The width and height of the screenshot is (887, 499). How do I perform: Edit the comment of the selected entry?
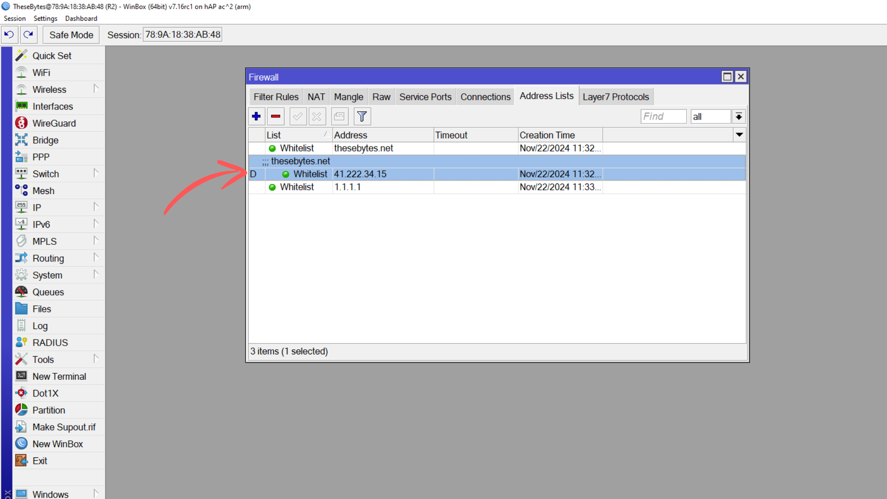point(340,116)
